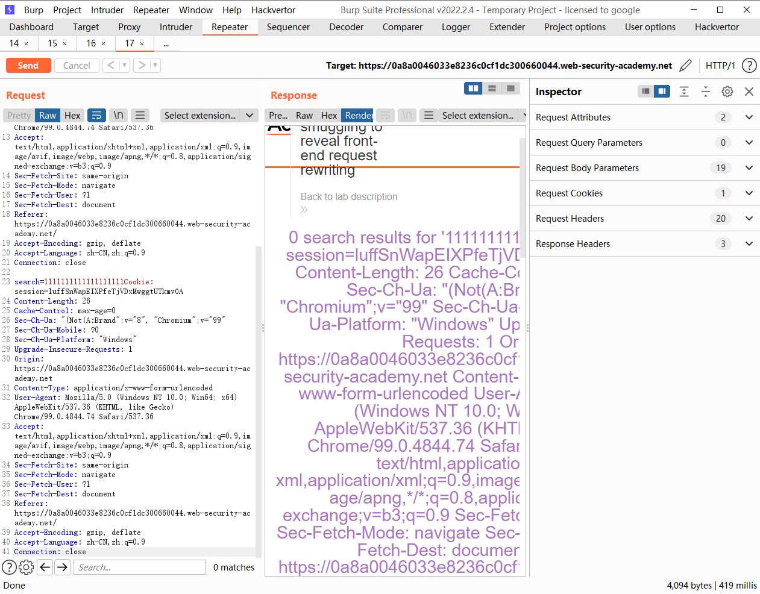Open the HTTP version help question mark
760x594 pixels.
749,65
